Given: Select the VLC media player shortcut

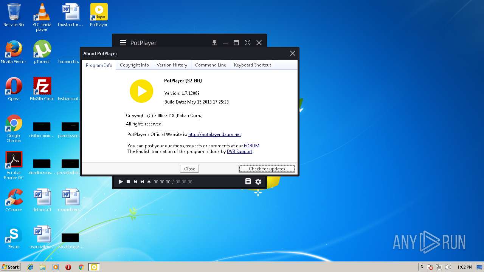Looking at the screenshot, I should 42,17.
